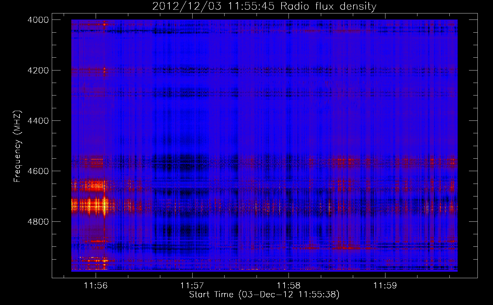This screenshot has width=493, height=305.
Task: Click the 11:58 time axis label
Action: click(289, 286)
